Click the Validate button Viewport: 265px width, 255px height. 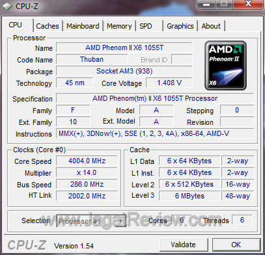tap(184, 245)
